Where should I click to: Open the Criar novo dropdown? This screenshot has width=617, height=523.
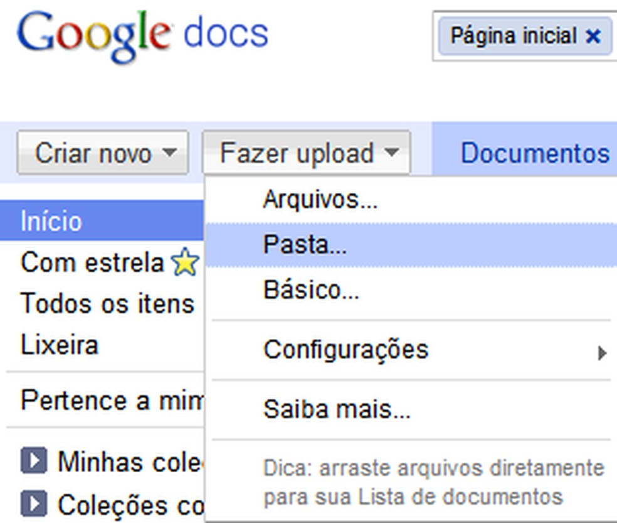click(102, 153)
